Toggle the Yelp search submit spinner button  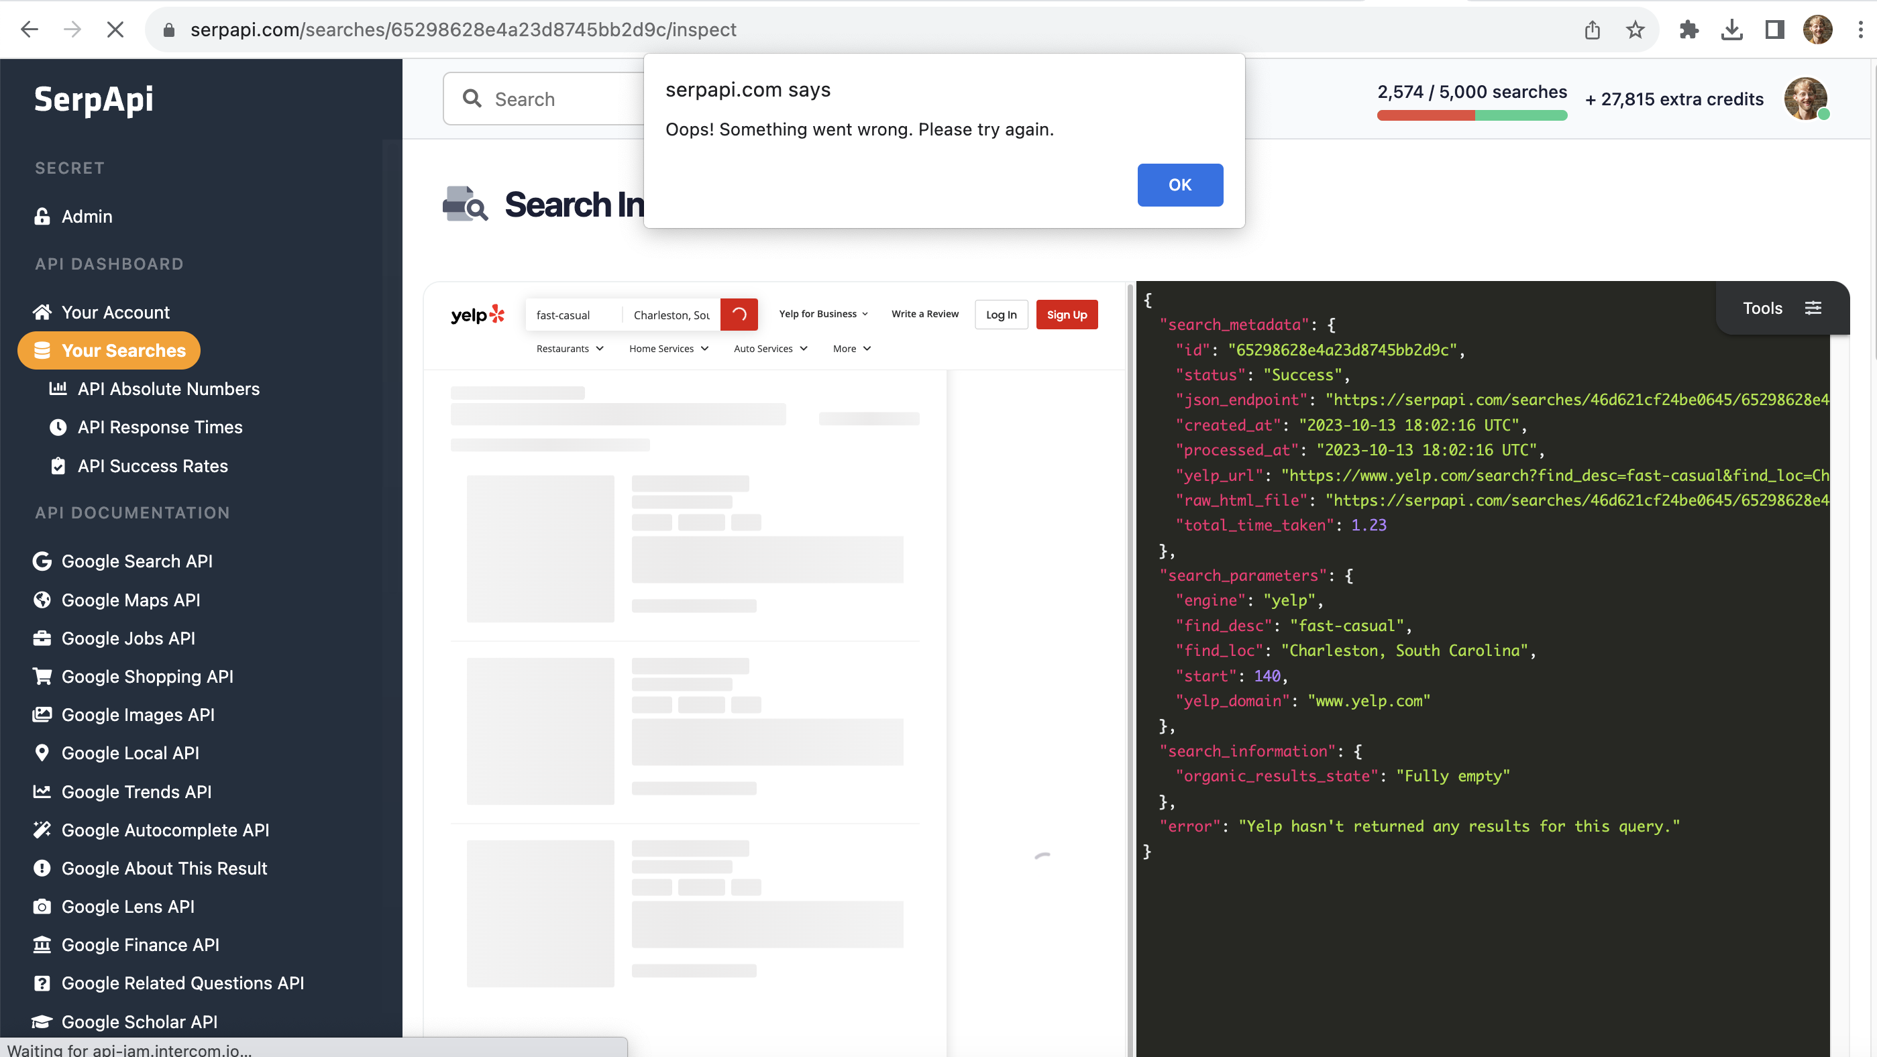(x=739, y=314)
